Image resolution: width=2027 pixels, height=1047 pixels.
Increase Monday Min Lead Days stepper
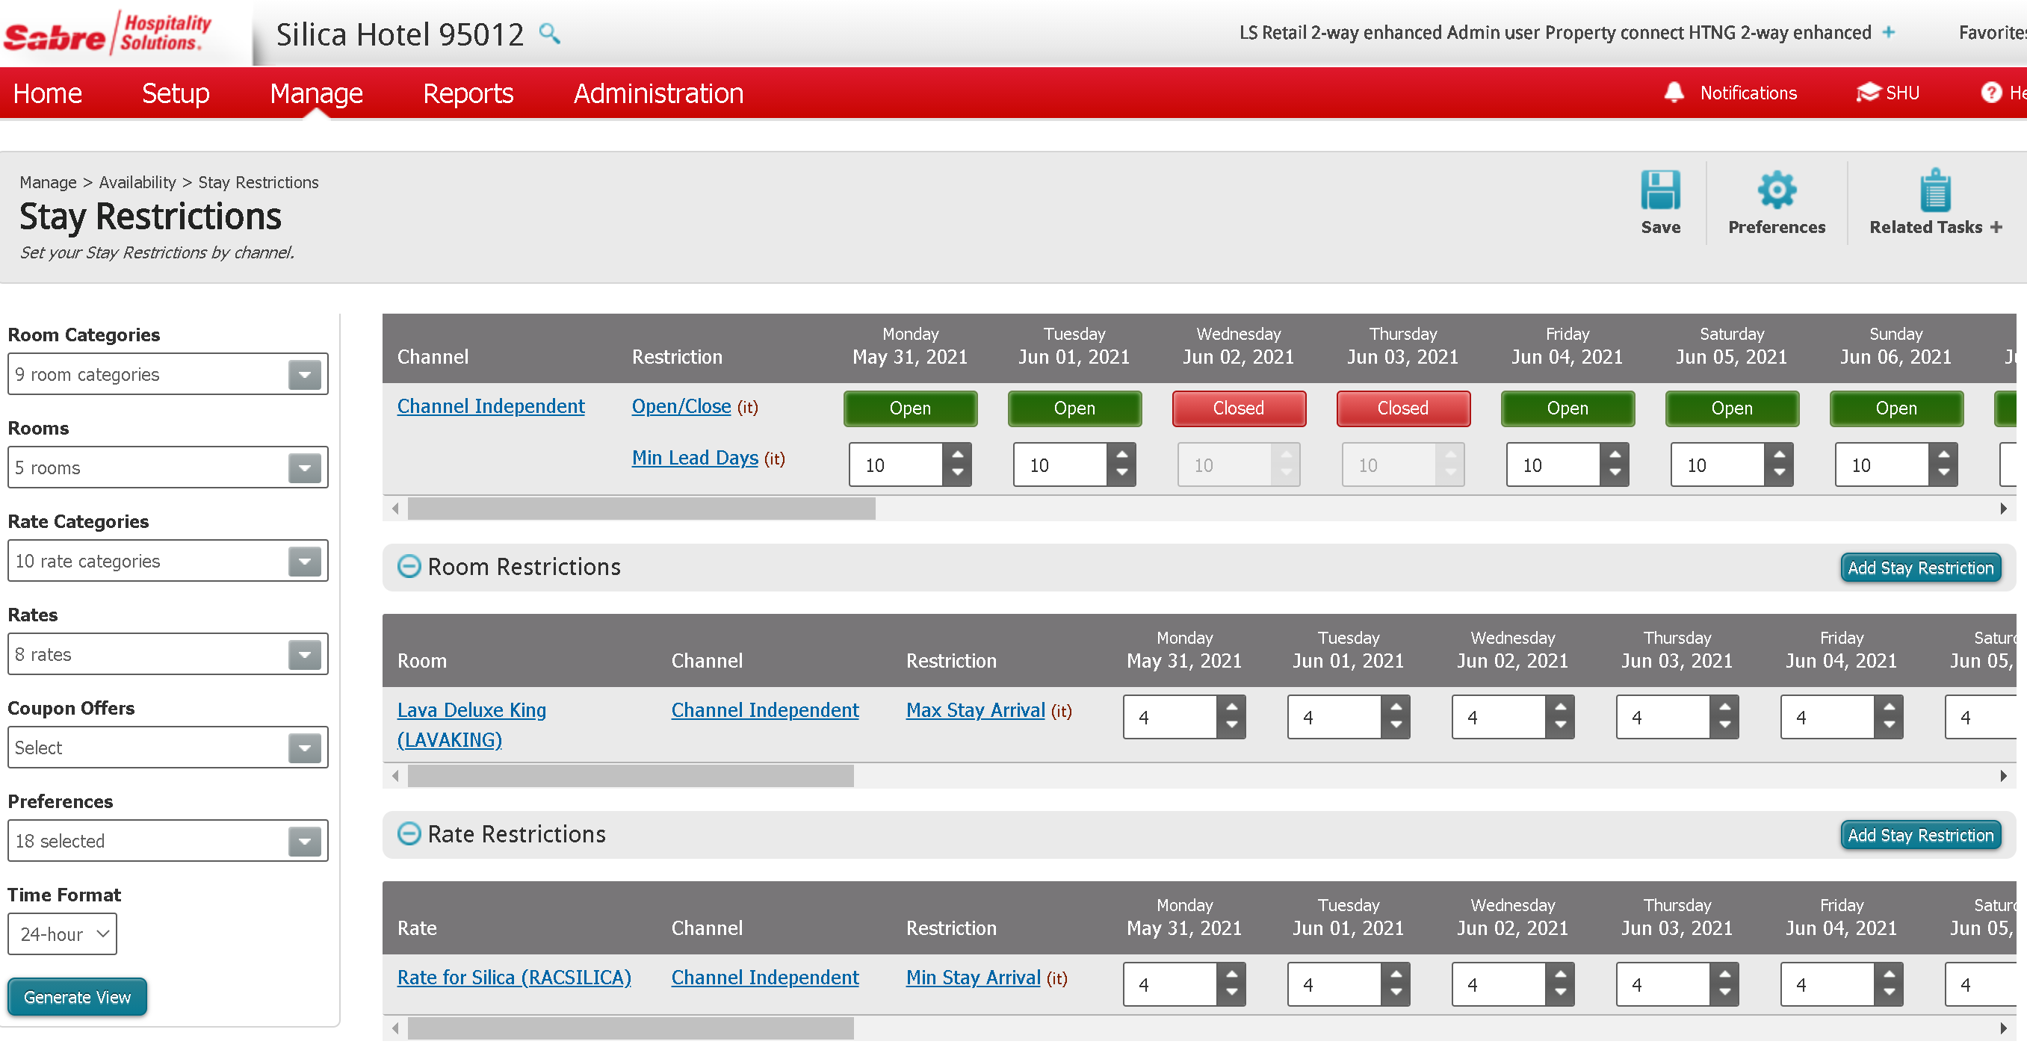point(957,455)
